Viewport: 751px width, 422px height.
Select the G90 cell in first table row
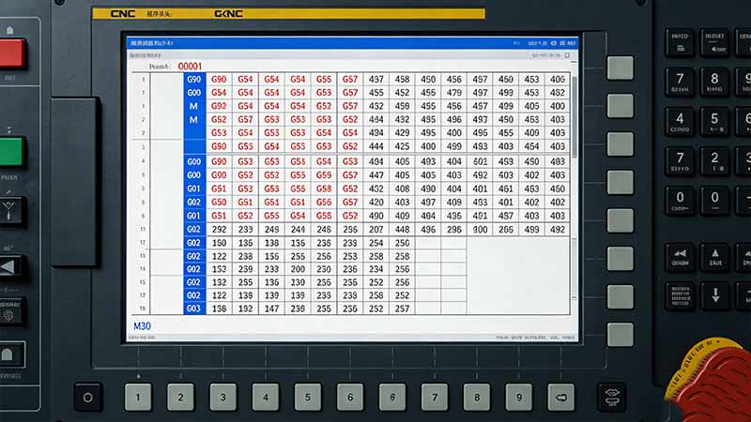tap(219, 80)
